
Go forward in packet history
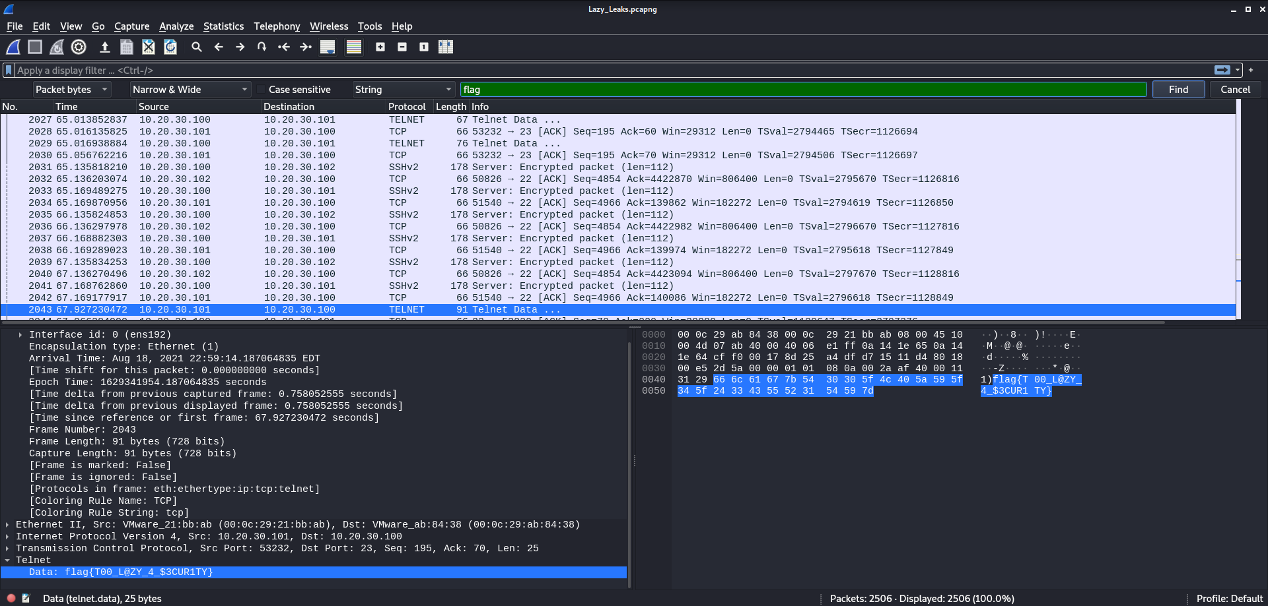click(240, 47)
